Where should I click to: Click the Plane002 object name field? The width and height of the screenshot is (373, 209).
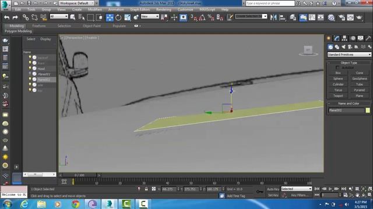pos(346,110)
